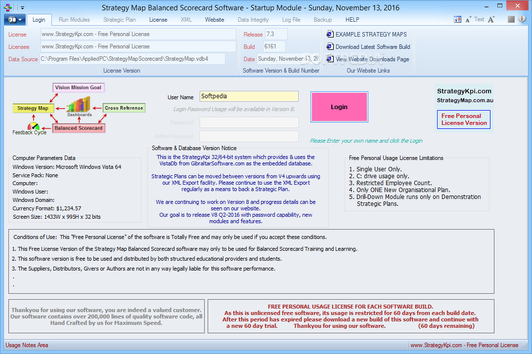Click the icon beside EXAMPLE STRATEGY MAPS
This screenshot has width=532, height=354.
tap(330, 34)
